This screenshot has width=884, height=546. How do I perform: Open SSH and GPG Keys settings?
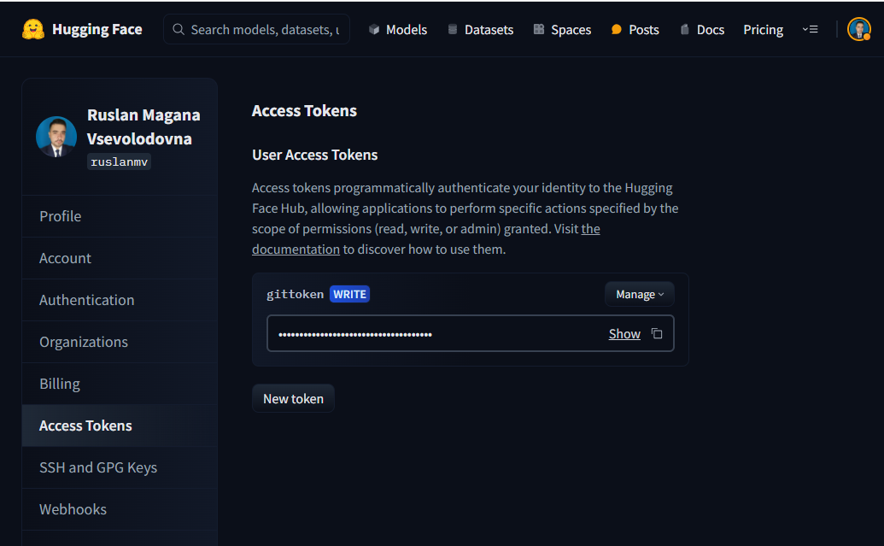click(x=120, y=467)
